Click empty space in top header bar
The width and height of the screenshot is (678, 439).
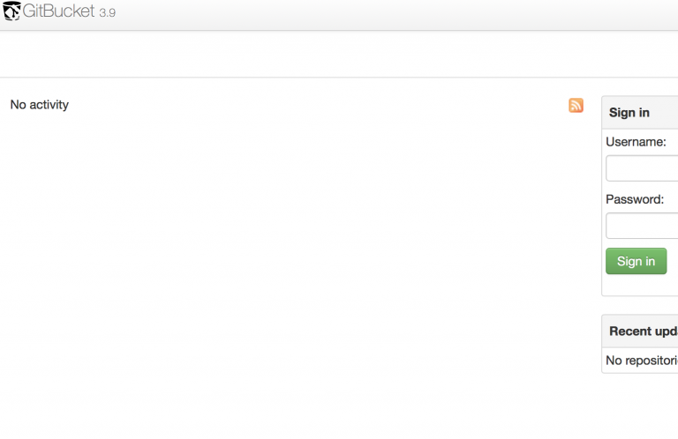point(346,15)
